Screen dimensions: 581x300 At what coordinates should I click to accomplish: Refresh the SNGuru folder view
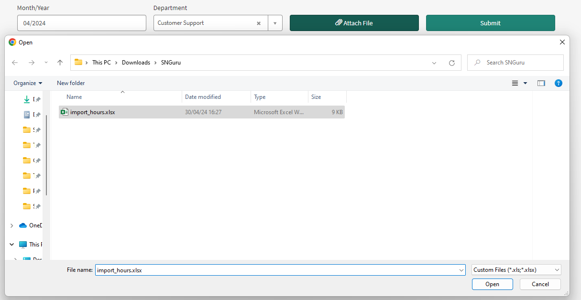click(451, 63)
